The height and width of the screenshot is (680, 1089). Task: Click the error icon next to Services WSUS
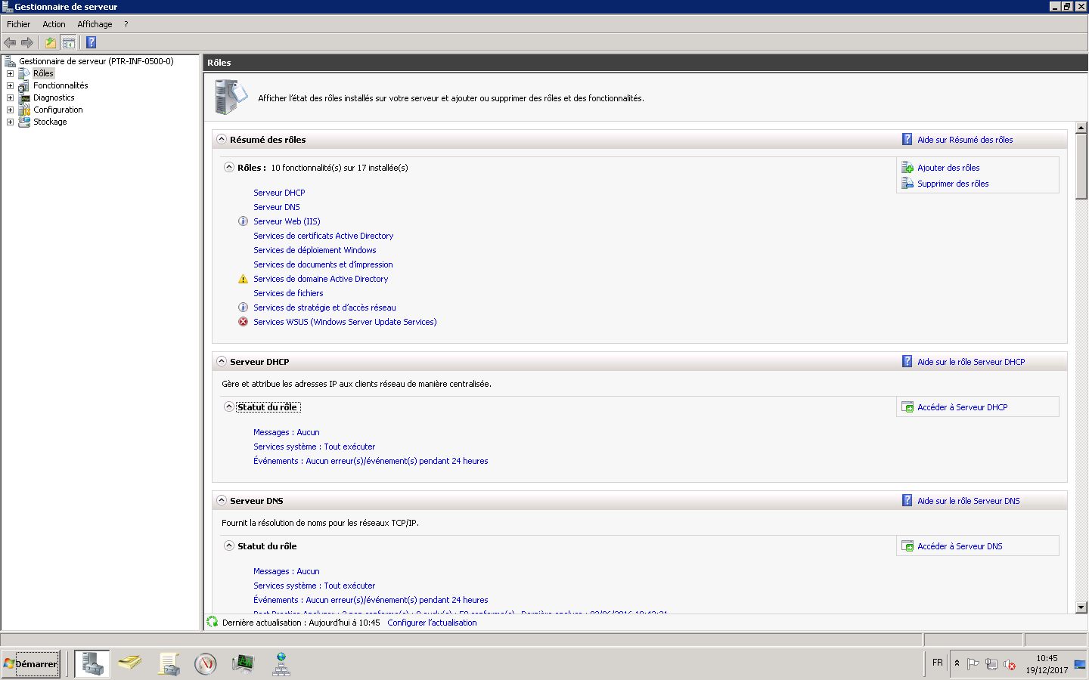pyautogui.click(x=243, y=322)
